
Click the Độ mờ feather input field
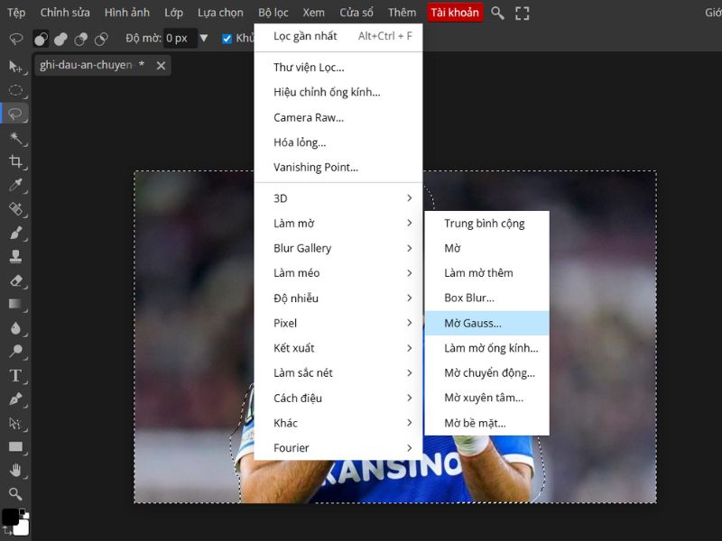[180, 38]
